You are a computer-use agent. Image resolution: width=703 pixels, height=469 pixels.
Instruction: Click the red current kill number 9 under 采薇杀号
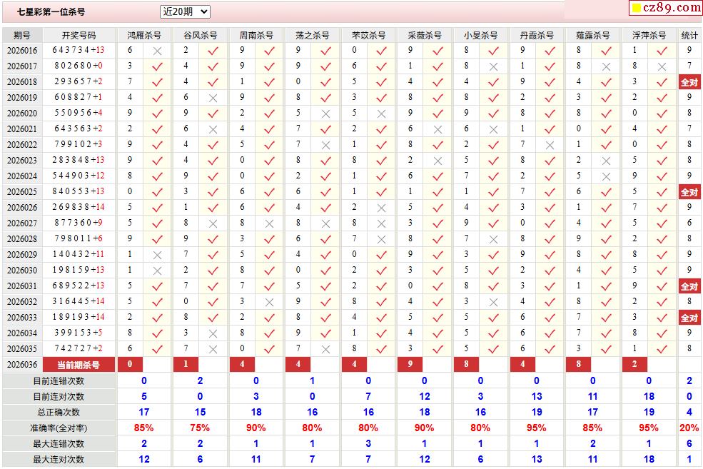tap(410, 365)
